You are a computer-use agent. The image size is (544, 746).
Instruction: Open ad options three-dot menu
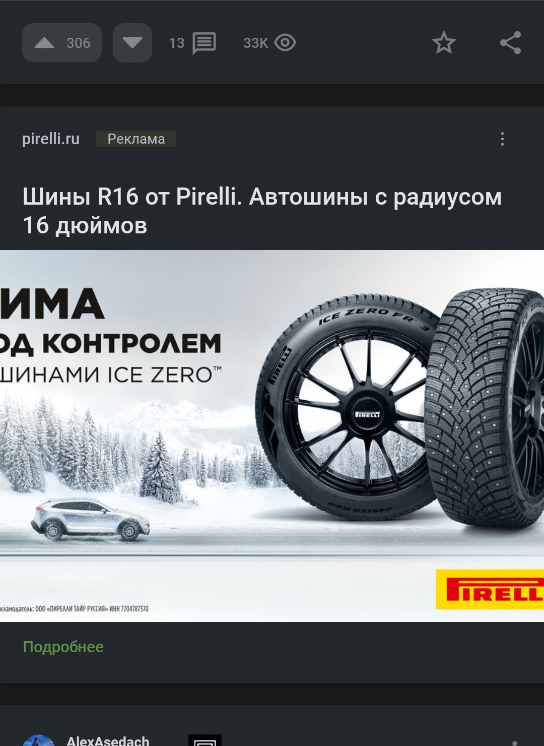point(502,139)
